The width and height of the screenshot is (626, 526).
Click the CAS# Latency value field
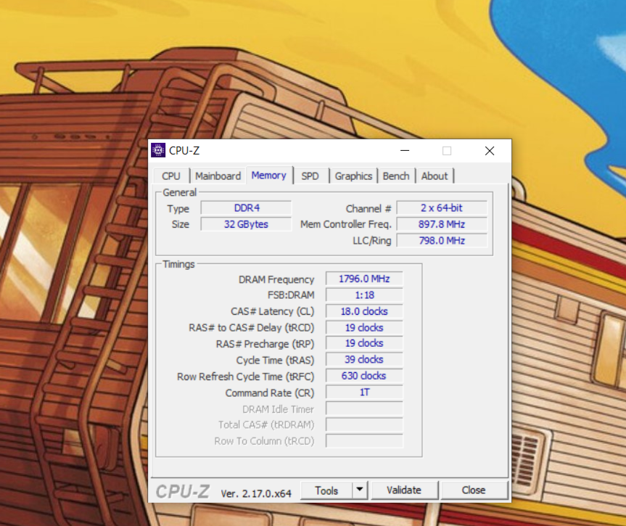(x=363, y=311)
